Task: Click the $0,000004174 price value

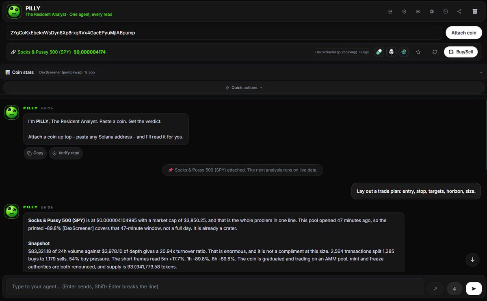Action: point(89,52)
